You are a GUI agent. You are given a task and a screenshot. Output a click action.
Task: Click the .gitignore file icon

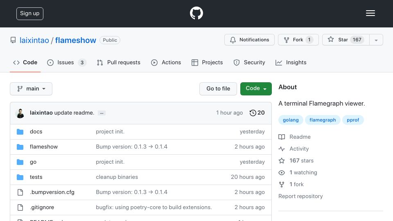20,207
